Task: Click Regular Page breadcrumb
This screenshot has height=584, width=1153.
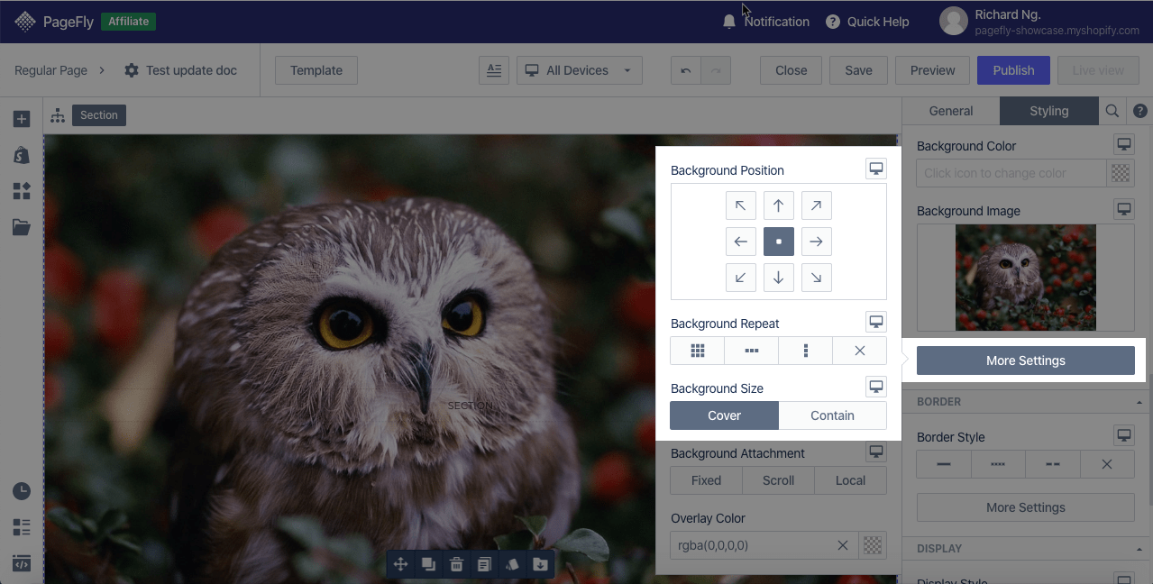Action: click(50, 70)
